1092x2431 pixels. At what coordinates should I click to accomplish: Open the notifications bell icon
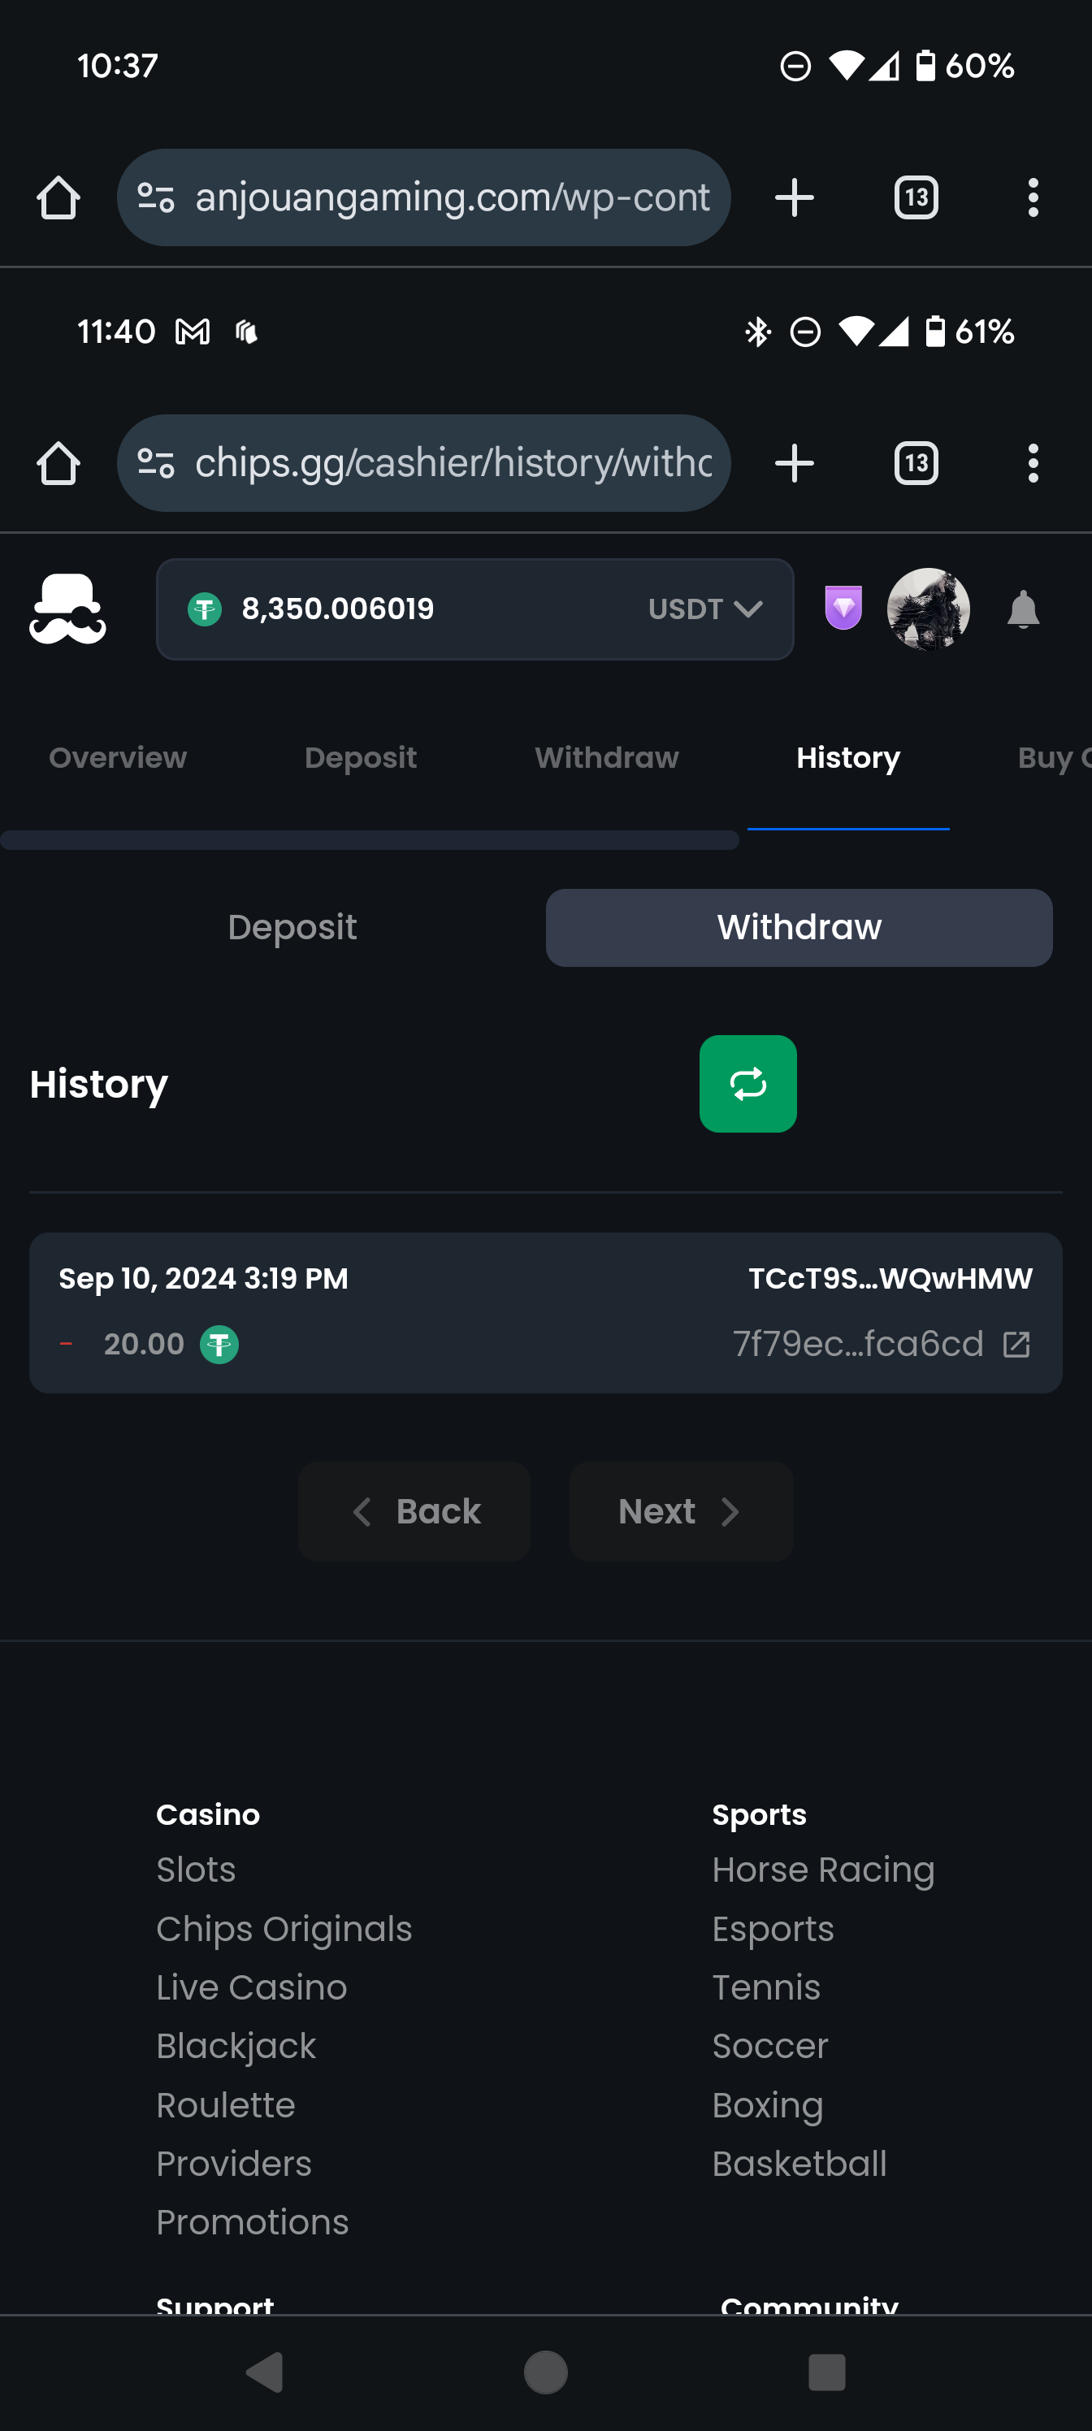1023,609
